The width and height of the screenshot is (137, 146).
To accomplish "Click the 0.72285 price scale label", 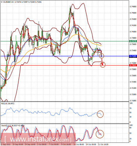I will (133, 88).
